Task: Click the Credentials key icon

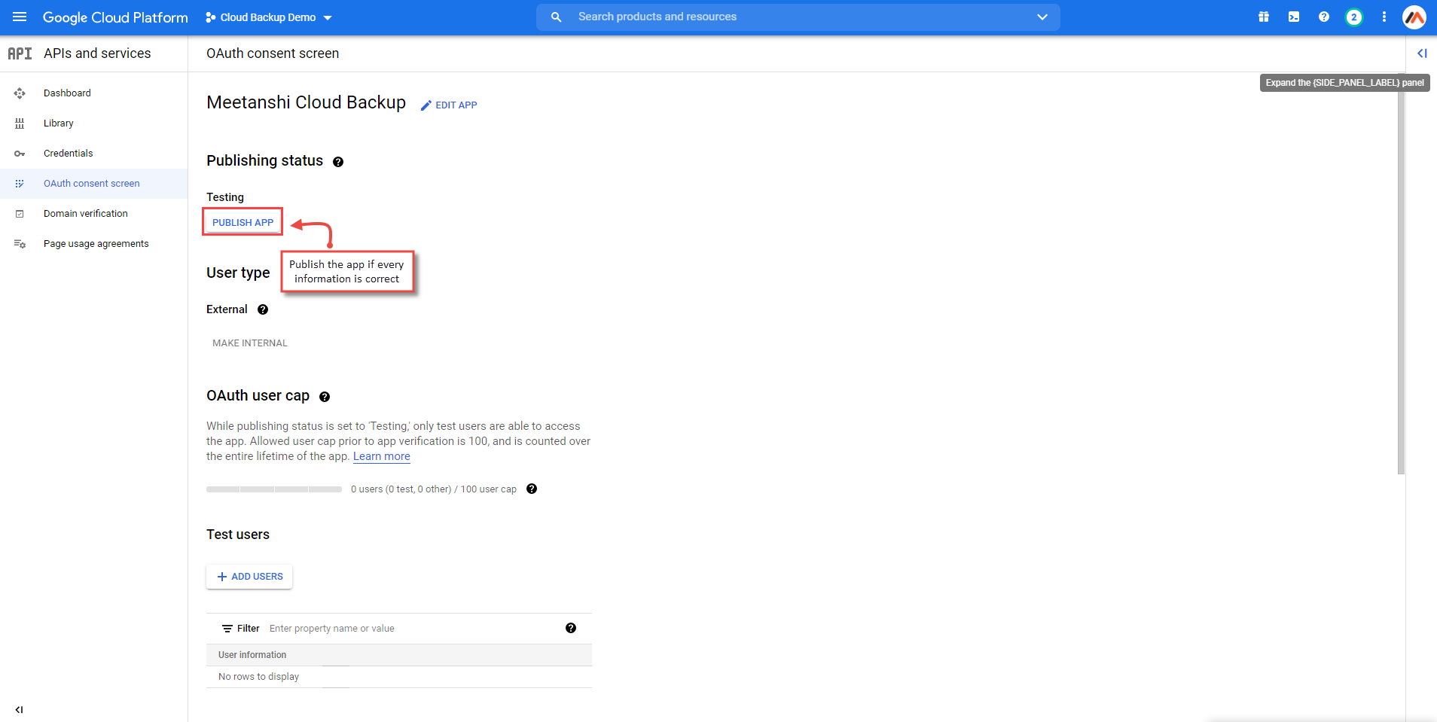Action: tap(20, 154)
